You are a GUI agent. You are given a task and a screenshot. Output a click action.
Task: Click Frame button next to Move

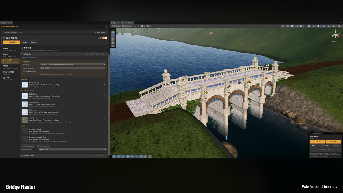pos(34,42)
